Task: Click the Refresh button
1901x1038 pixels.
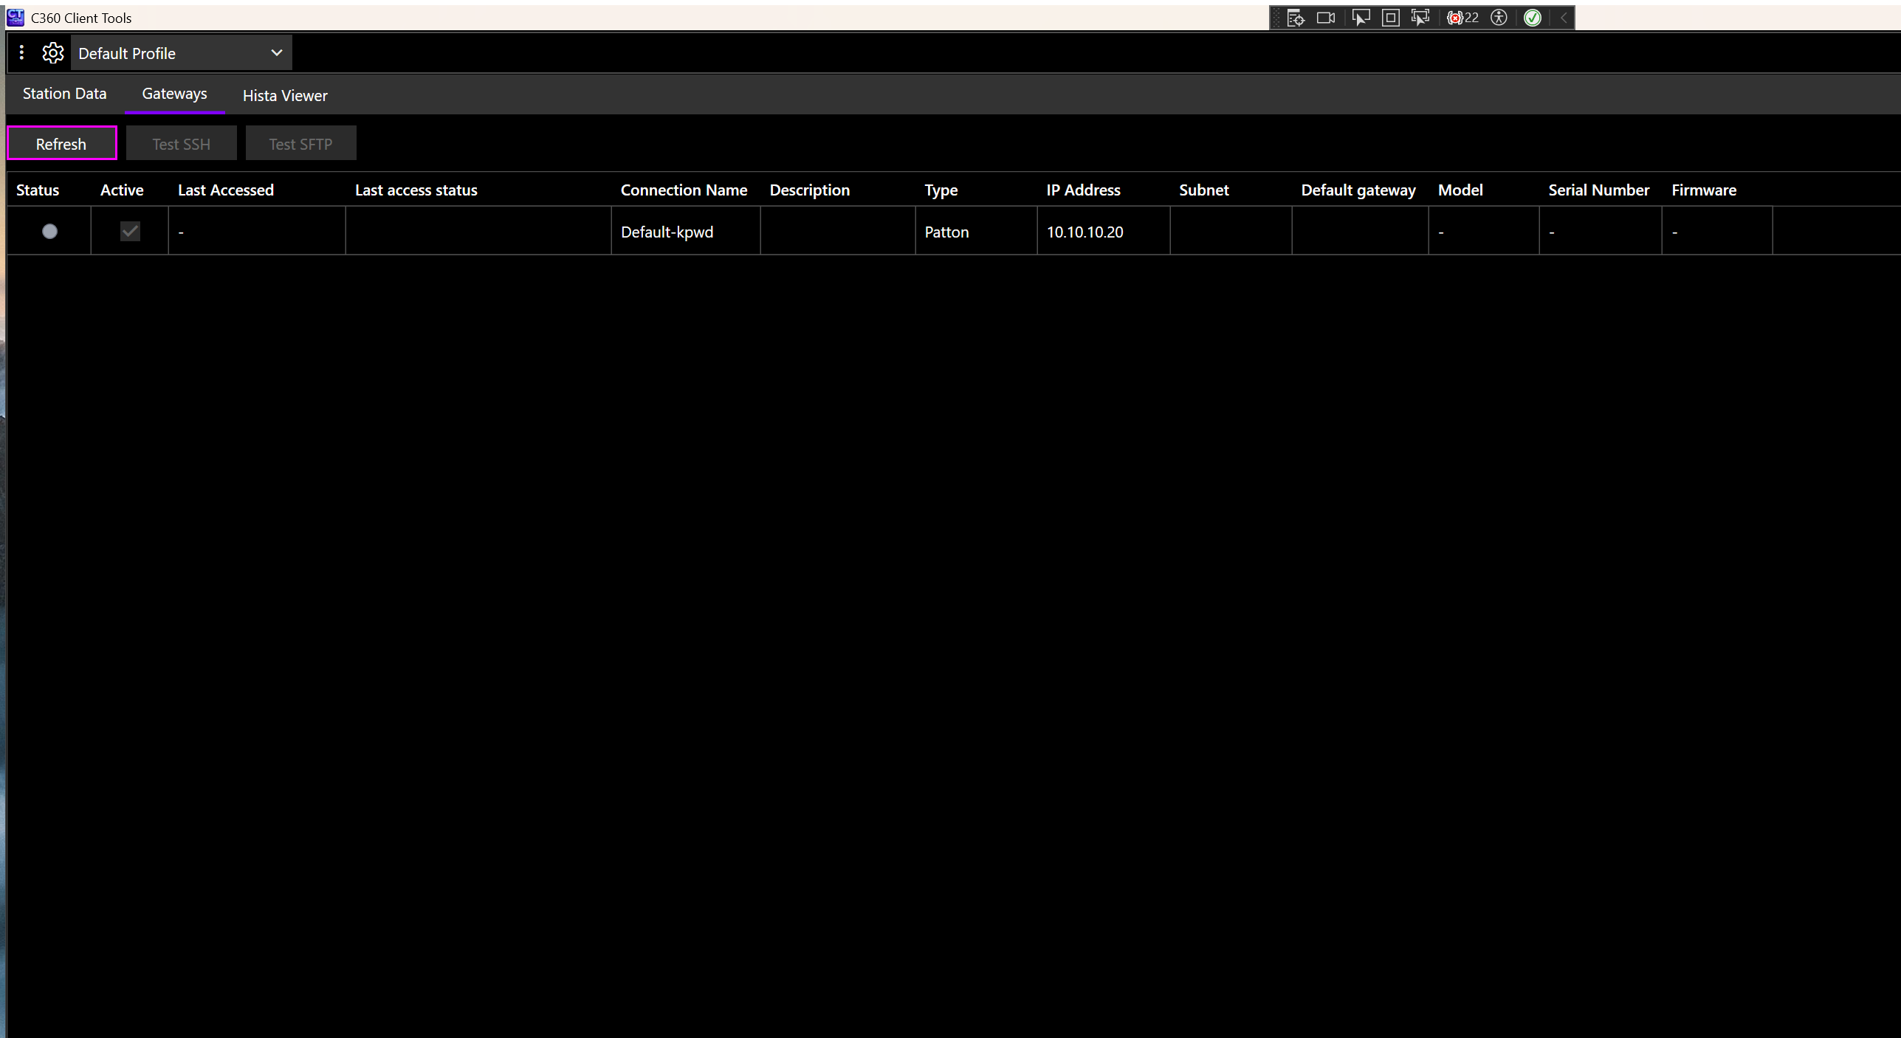Action: click(62, 143)
